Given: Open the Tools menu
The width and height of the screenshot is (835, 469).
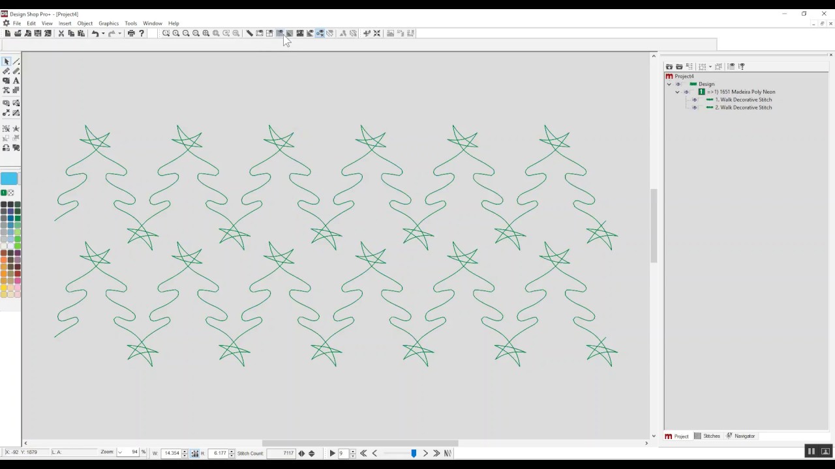Looking at the screenshot, I should point(131,23).
